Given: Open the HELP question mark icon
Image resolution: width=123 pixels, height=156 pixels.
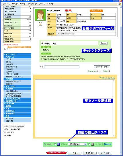Looking at the screenshot, I should point(105,144).
